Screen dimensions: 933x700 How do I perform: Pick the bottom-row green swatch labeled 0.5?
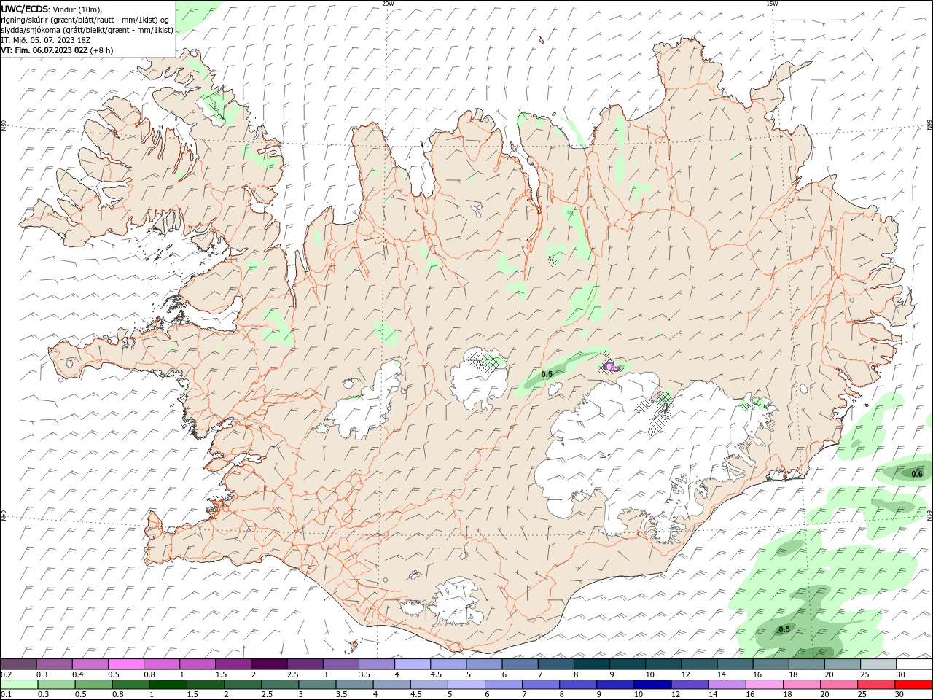[93, 684]
